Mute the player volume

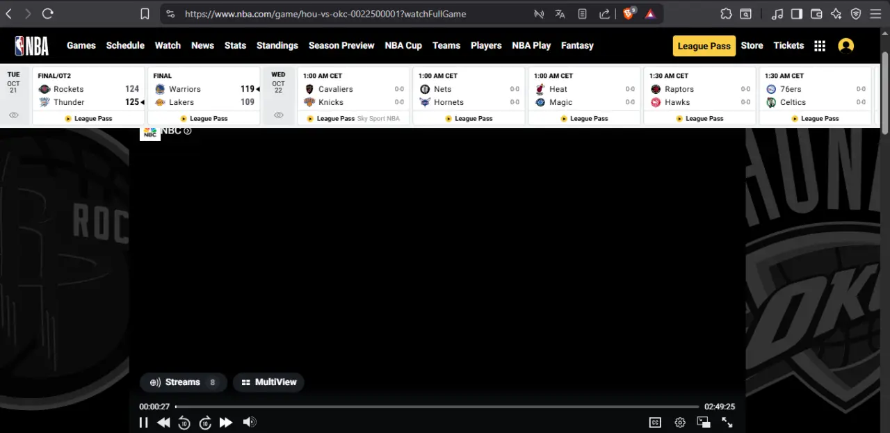point(250,422)
